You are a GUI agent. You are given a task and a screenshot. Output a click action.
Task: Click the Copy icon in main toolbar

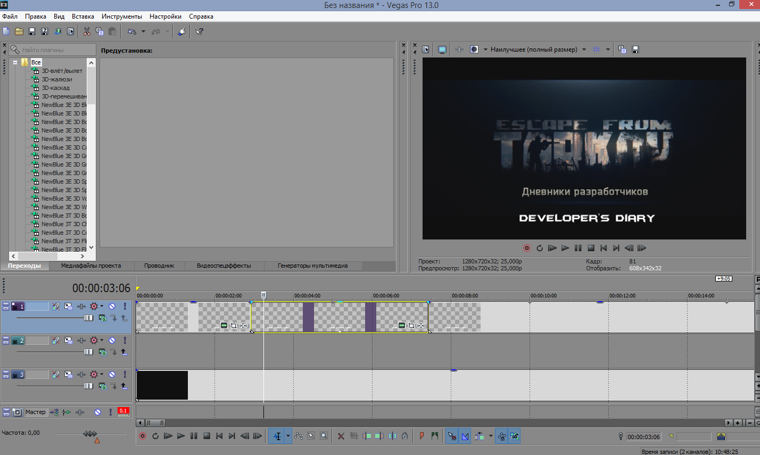point(100,31)
